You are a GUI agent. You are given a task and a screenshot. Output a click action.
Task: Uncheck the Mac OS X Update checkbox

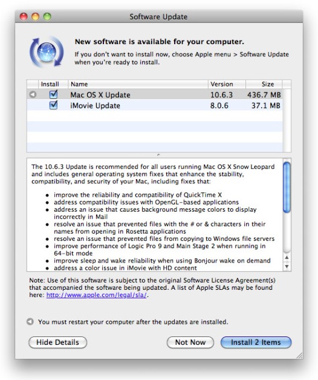coord(53,94)
